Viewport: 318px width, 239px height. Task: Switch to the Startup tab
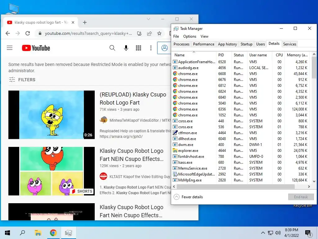pos(246,44)
